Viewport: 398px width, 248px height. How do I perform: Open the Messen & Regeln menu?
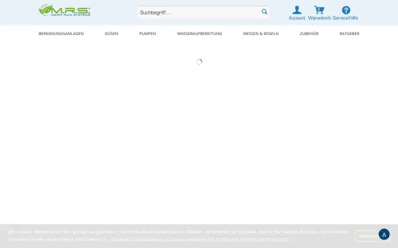(x=261, y=34)
